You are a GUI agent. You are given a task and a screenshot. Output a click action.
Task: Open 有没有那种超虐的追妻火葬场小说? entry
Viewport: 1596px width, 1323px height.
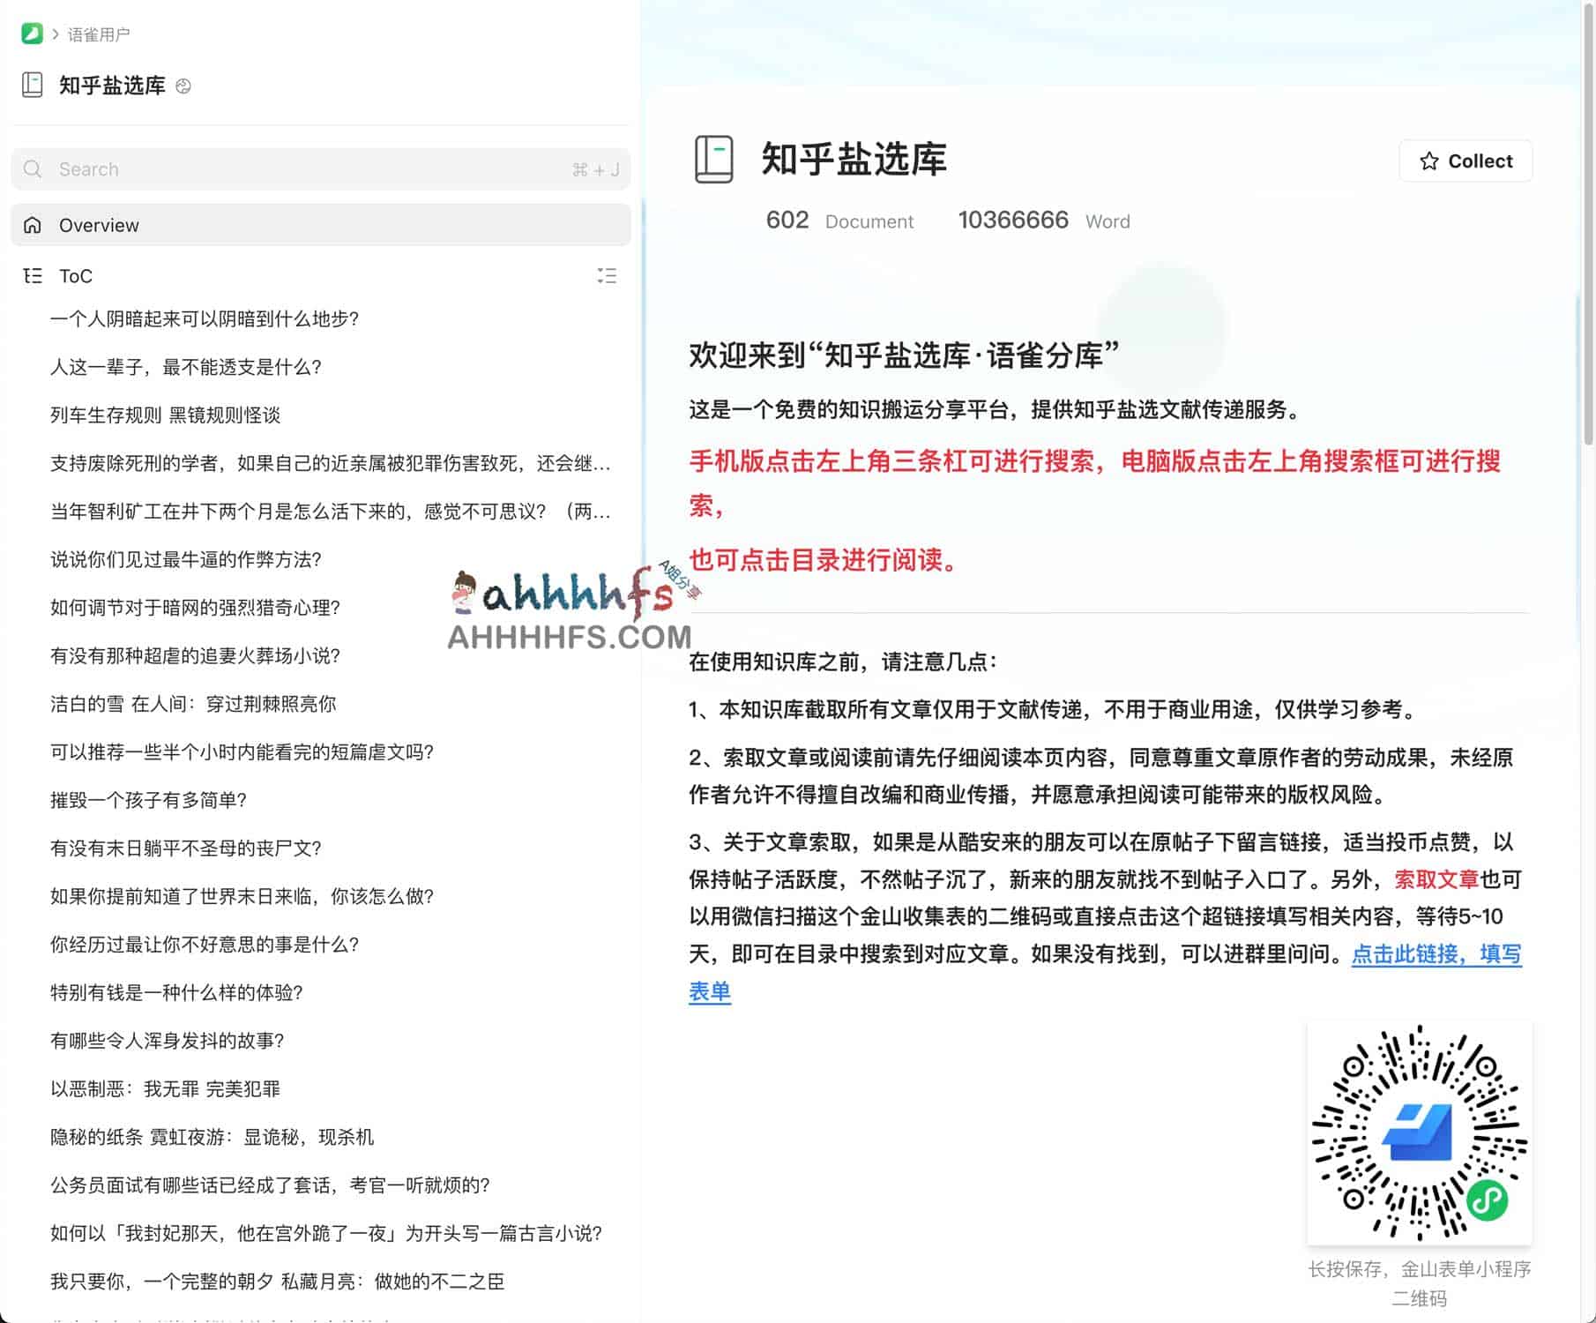pyautogui.click(x=195, y=655)
